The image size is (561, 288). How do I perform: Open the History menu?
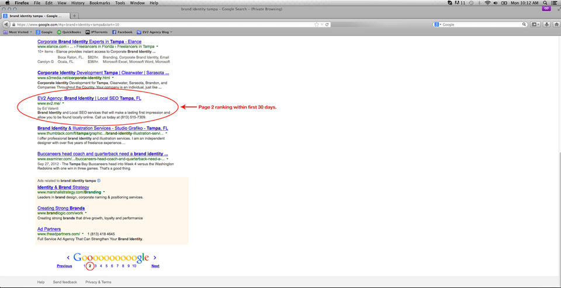tap(78, 3)
